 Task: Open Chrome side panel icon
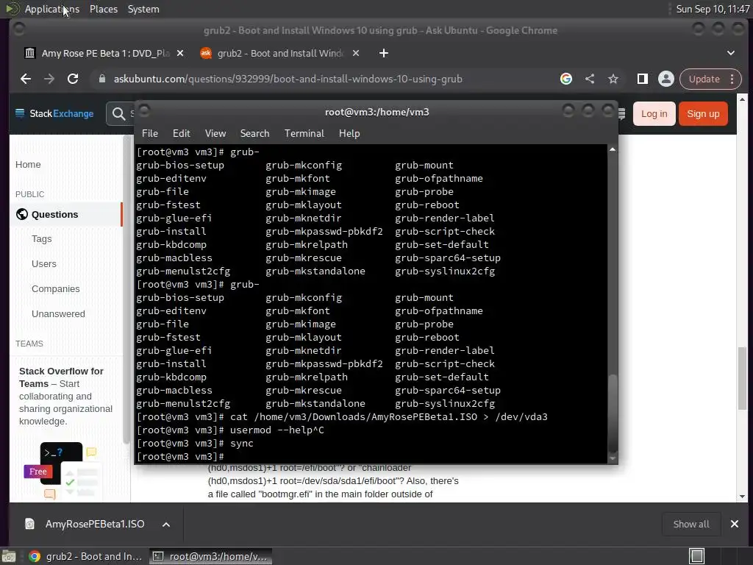coord(642,79)
